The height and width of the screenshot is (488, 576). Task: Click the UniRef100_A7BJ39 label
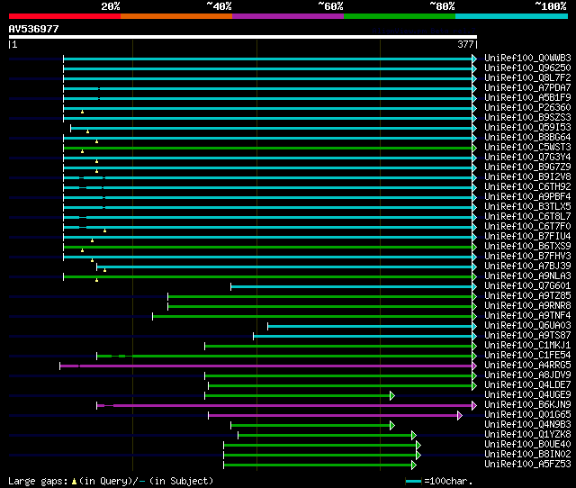click(527, 267)
